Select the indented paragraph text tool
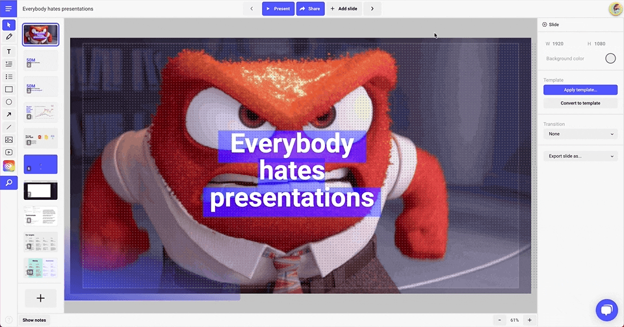Image resolution: width=624 pixels, height=327 pixels. point(8,64)
